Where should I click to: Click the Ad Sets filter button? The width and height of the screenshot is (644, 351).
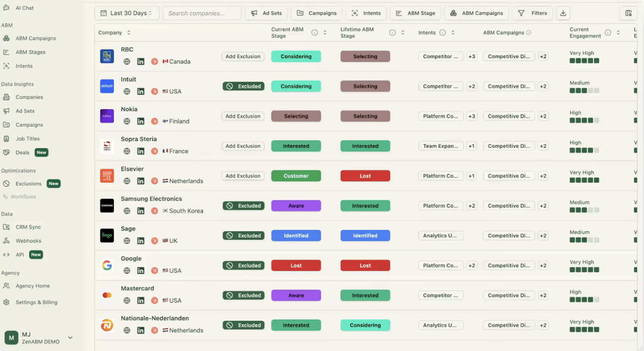click(x=266, y=13)
